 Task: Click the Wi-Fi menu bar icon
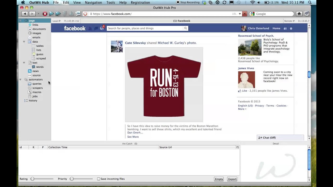tap(252, 3)
